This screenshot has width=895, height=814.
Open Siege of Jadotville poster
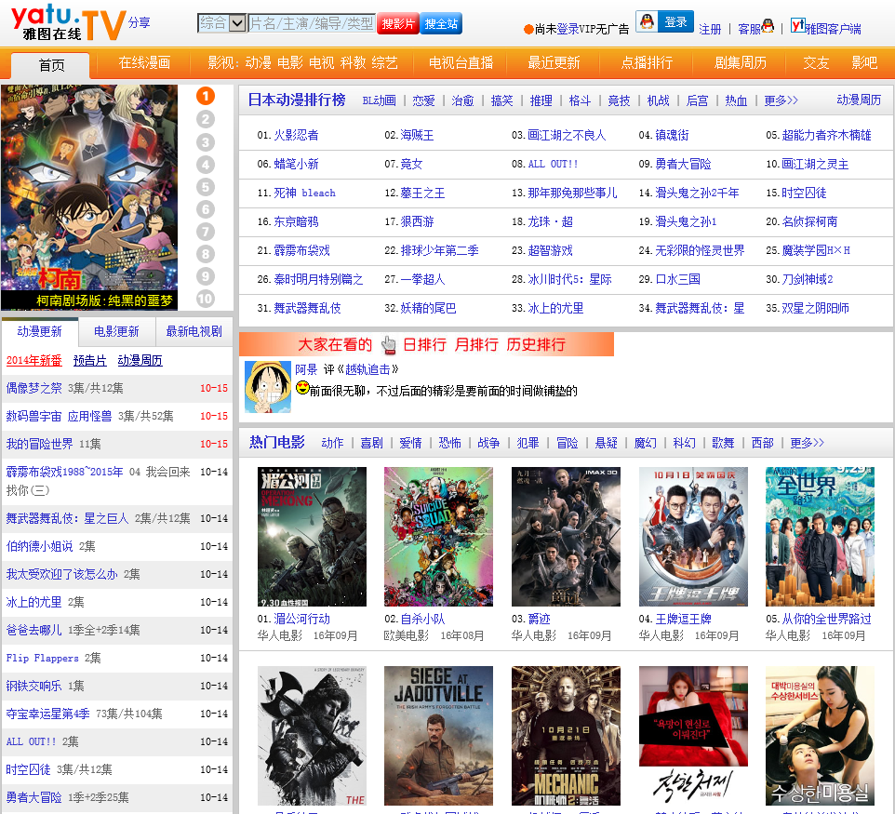pyautogui.click(x=438, y=736)
